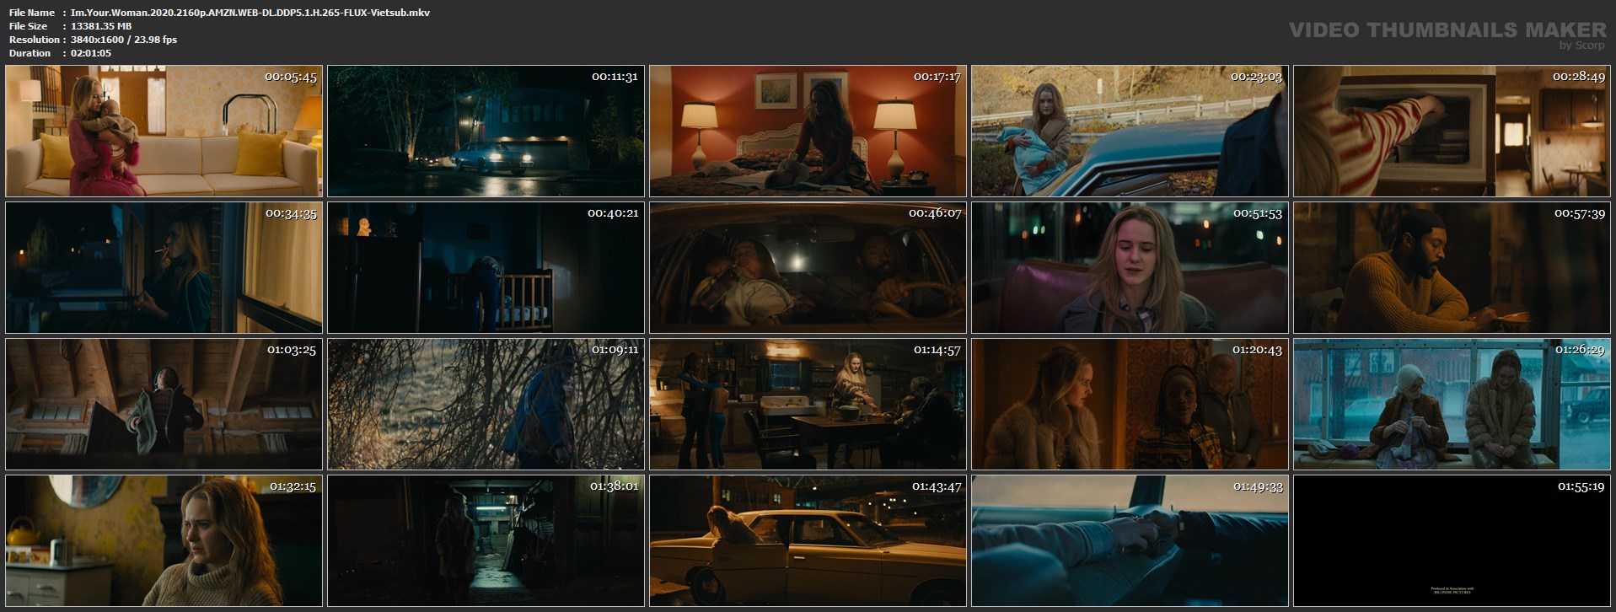Open the black credits thumbnail at 01:55:19

(x=1452, y=541)
